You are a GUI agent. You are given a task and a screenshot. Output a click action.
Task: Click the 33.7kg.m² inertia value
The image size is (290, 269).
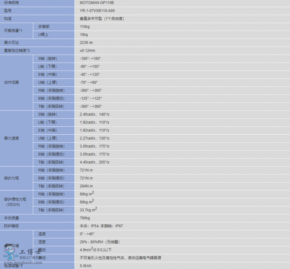tap(88, 210)
